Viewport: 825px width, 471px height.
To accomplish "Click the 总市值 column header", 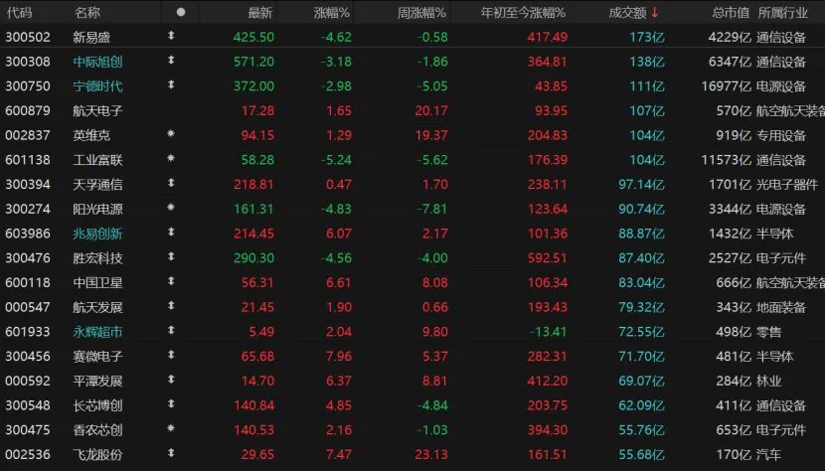I will point(731,13).
